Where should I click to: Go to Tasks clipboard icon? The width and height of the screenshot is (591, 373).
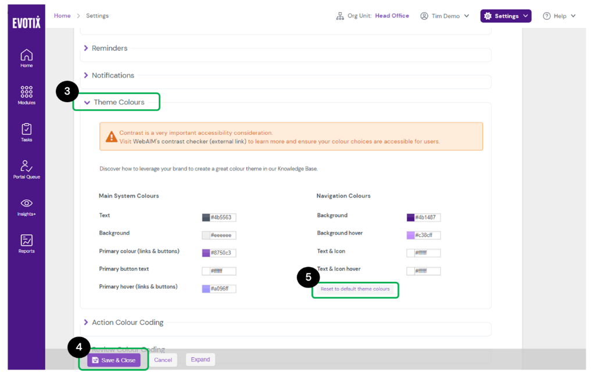[x=26, y=130]
